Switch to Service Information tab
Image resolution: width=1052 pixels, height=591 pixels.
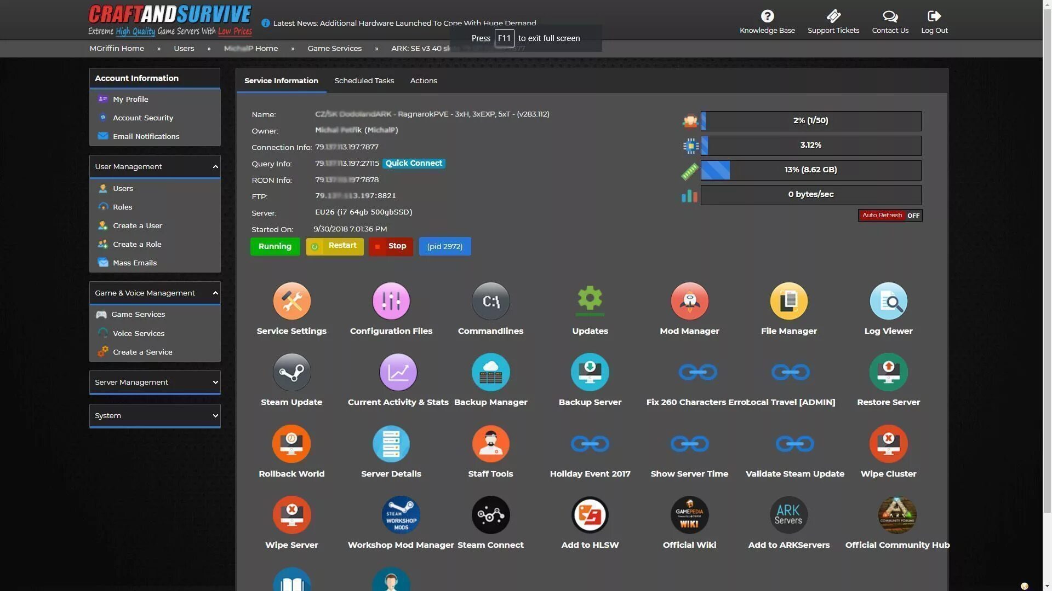(x=281, y=81)
